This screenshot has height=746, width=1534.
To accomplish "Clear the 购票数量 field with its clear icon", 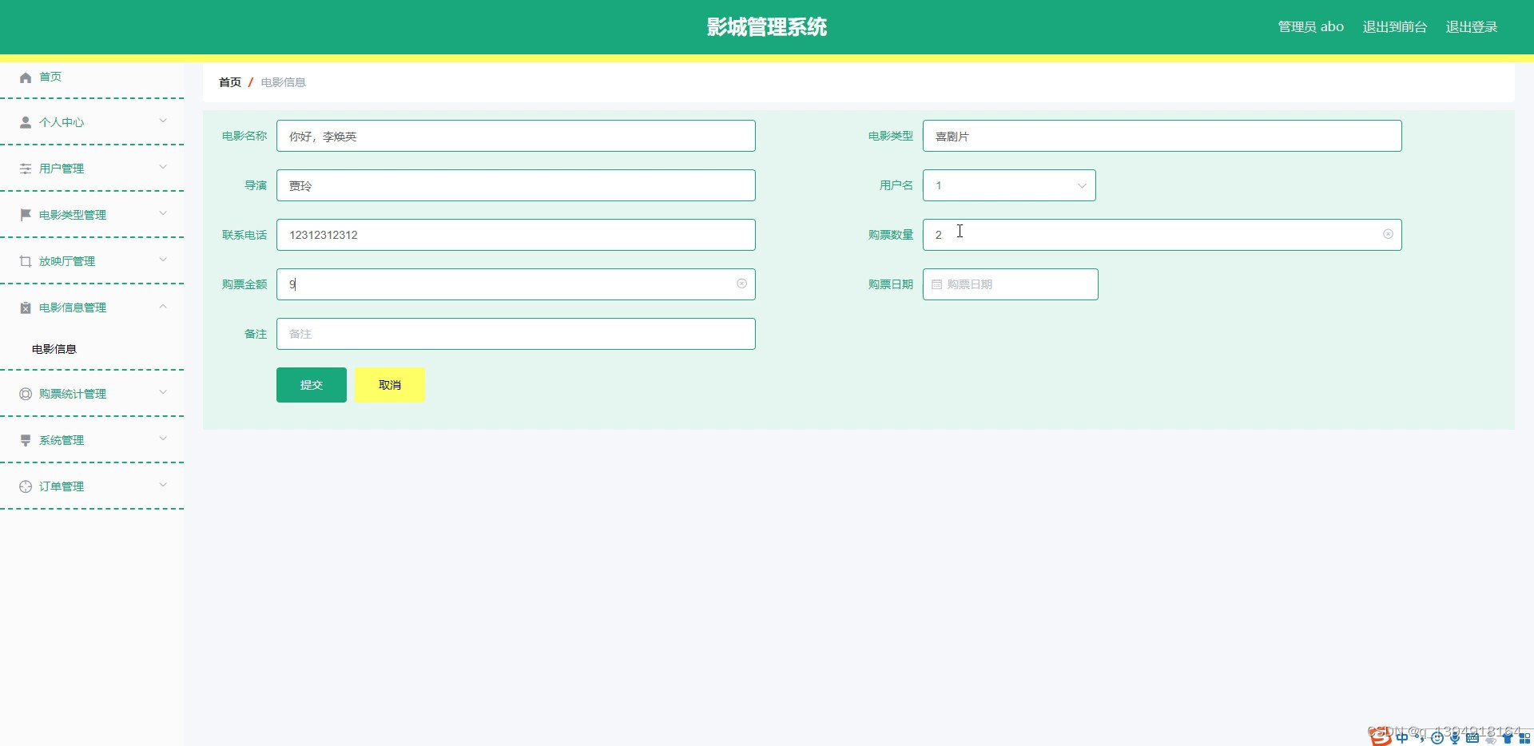I will 1388,234.
